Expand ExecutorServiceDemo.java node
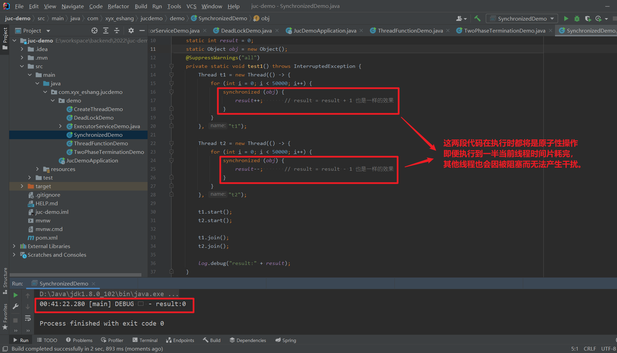 pyautogui.click(x=60, y=126)
